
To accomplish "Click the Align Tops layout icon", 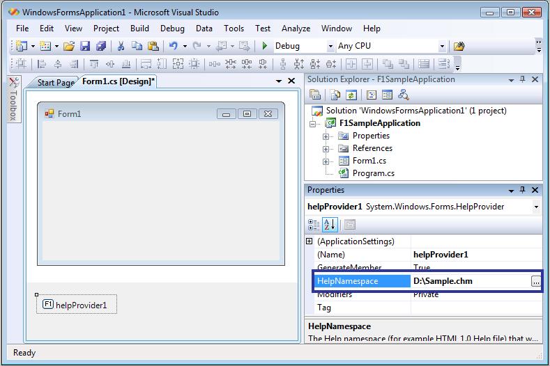I will click(x=94, y=64).
